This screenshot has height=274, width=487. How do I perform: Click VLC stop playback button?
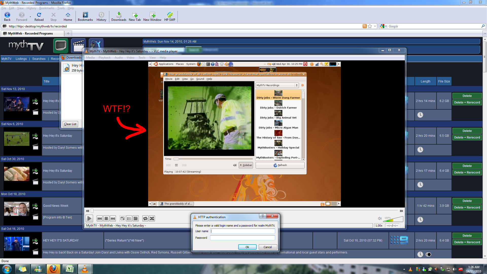pos(106,218)
